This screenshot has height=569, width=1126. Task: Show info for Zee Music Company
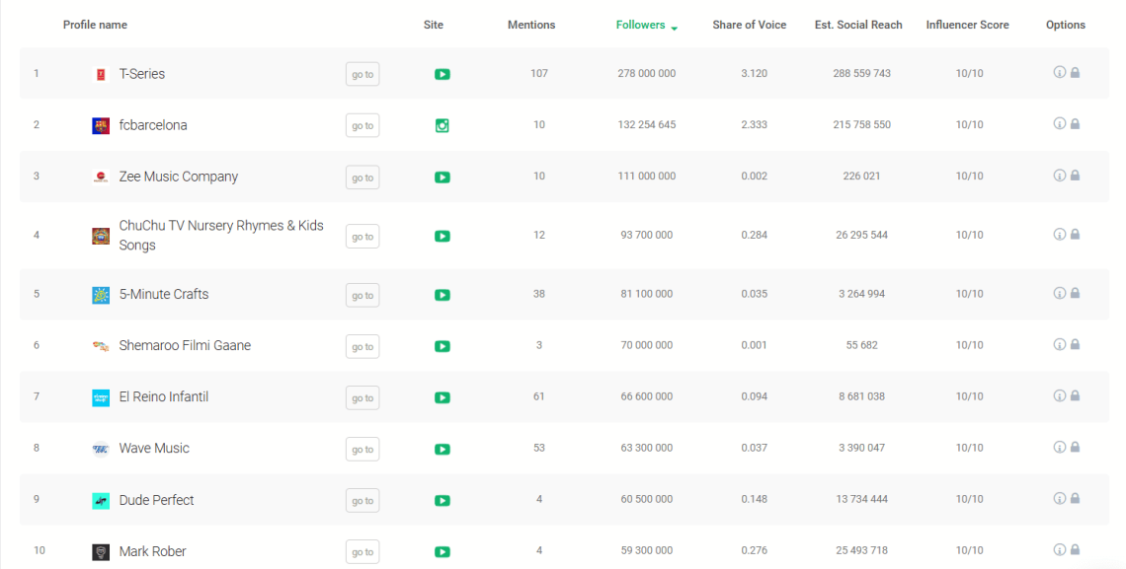pos(1059,176)
